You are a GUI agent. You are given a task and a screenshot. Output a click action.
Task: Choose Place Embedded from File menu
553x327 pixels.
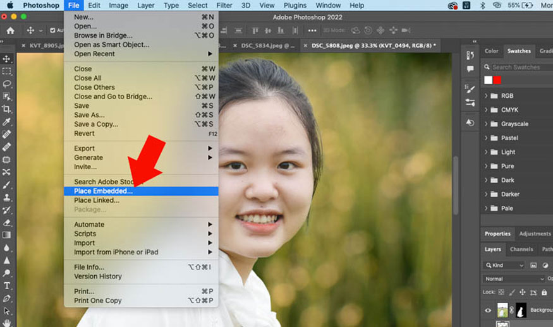pyautogui.click(x=141, y=191)
